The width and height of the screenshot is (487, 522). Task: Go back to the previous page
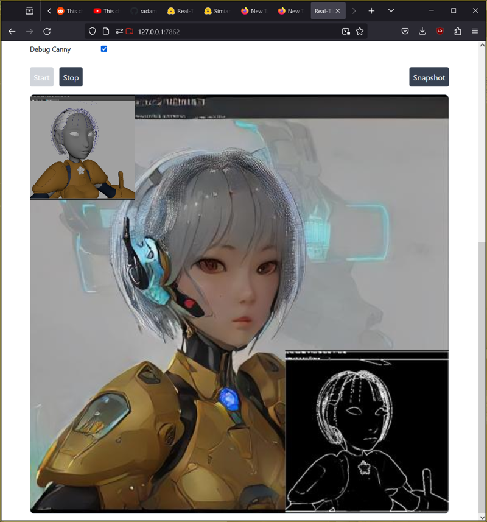click(12, 31)
